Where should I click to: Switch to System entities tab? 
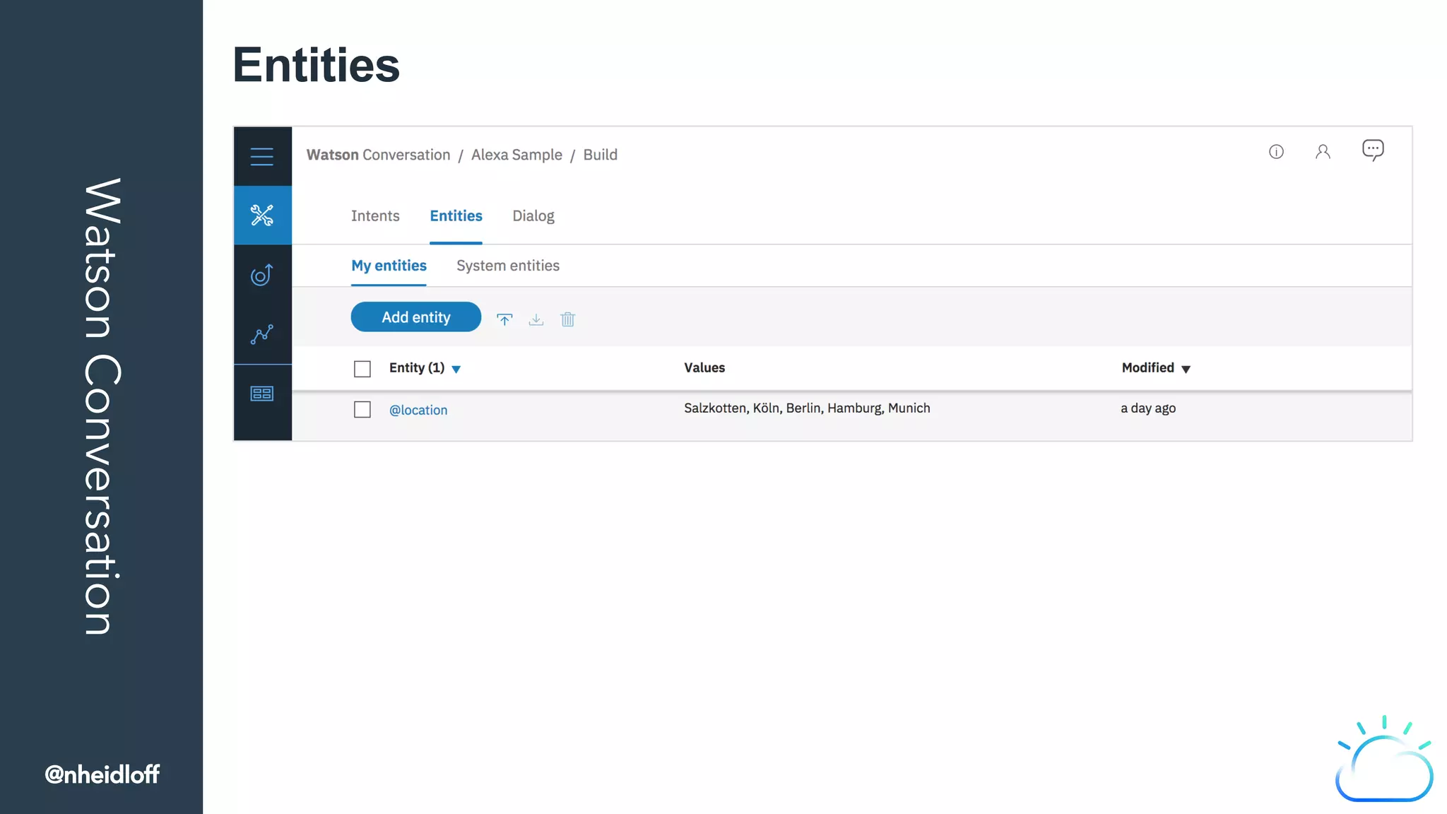tap(507, 266)
